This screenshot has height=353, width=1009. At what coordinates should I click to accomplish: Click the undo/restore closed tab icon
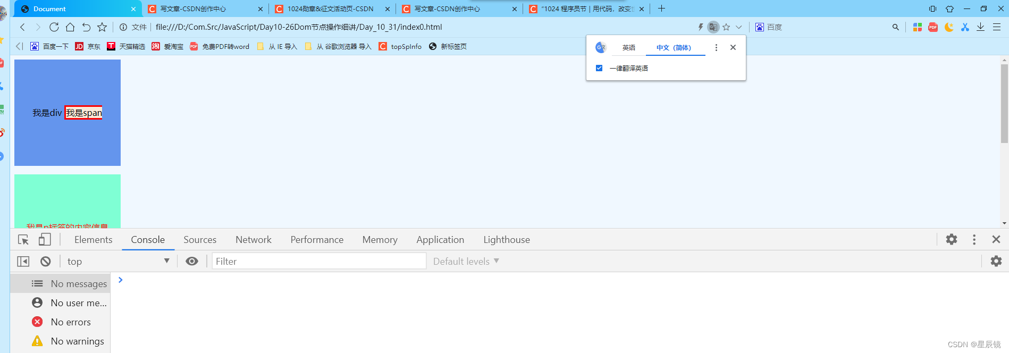86,27
